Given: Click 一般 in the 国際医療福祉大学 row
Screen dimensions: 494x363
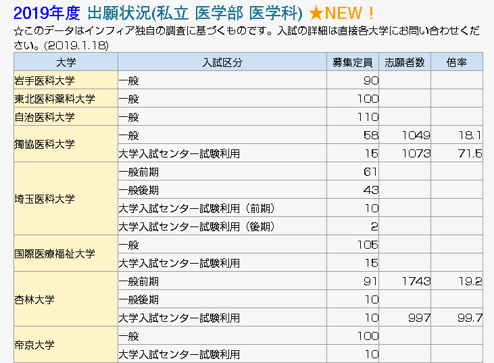Looking at the screenshot, I should point(129,245).
